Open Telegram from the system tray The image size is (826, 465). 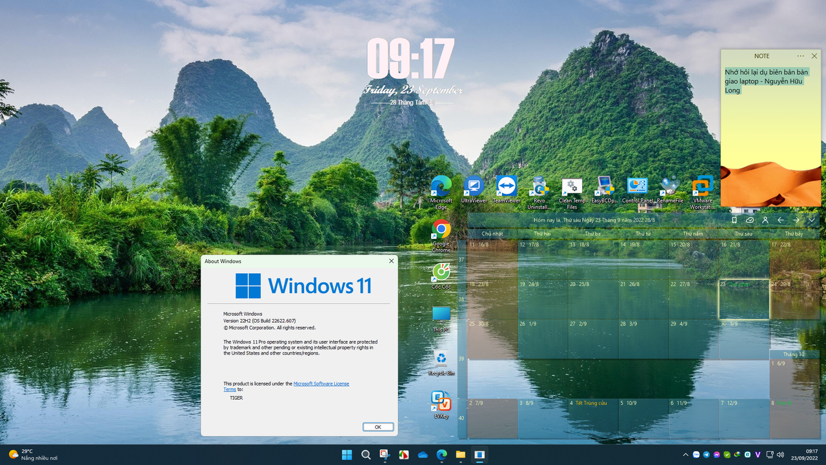click(706, 454)
